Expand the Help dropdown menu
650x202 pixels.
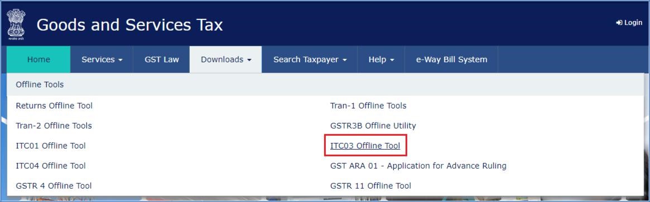pos(381,60)
